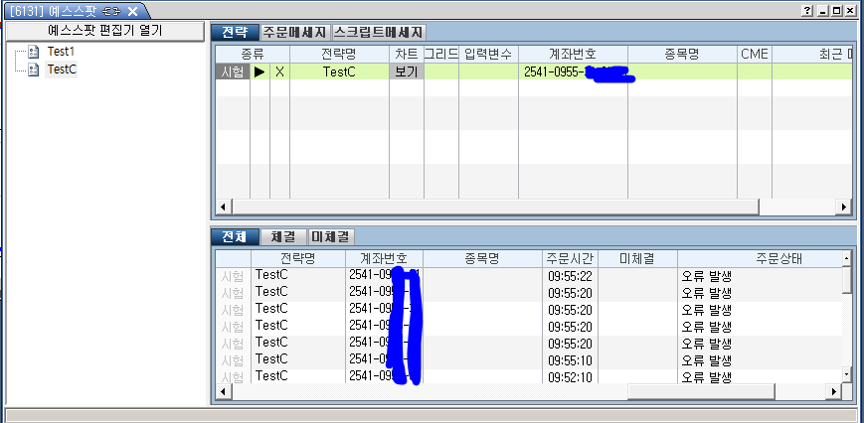Click the Test1 file icon in tree
This screenshot has width=864, height=423.
click(34, 52)
